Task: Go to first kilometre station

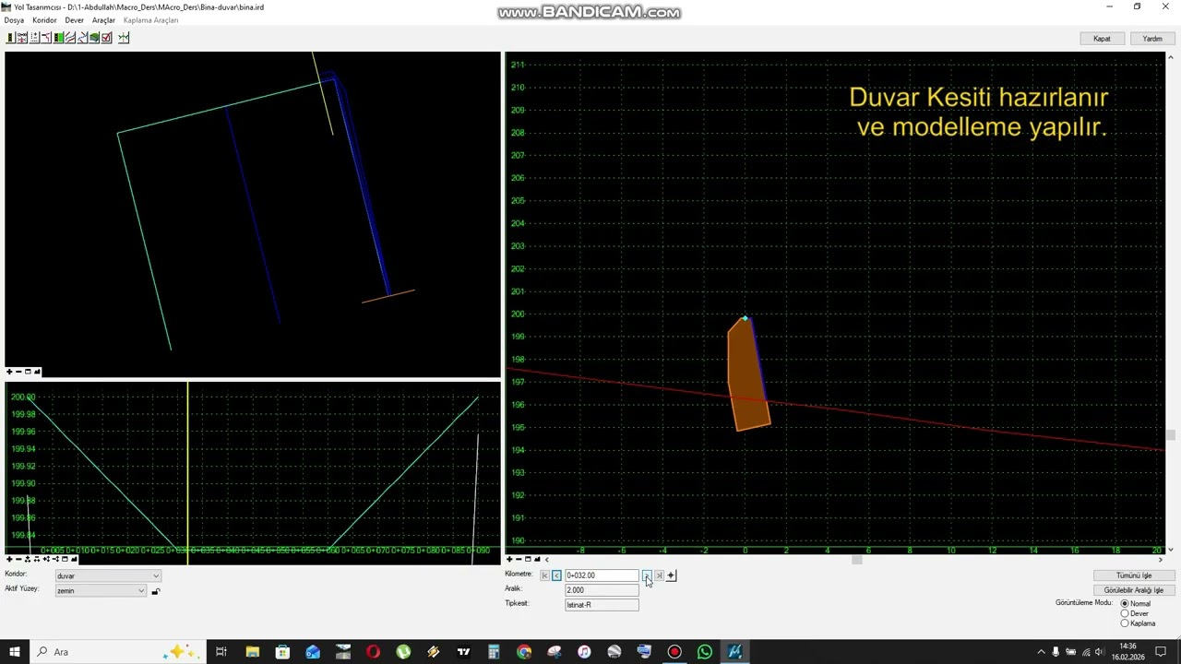Action: [544, 575]
